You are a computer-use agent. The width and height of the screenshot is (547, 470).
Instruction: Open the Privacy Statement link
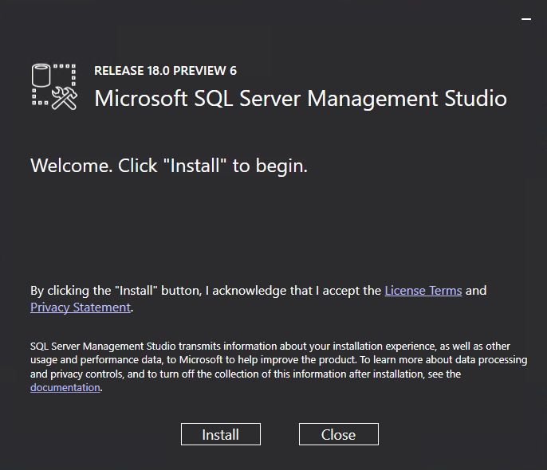tap(81, 307)
